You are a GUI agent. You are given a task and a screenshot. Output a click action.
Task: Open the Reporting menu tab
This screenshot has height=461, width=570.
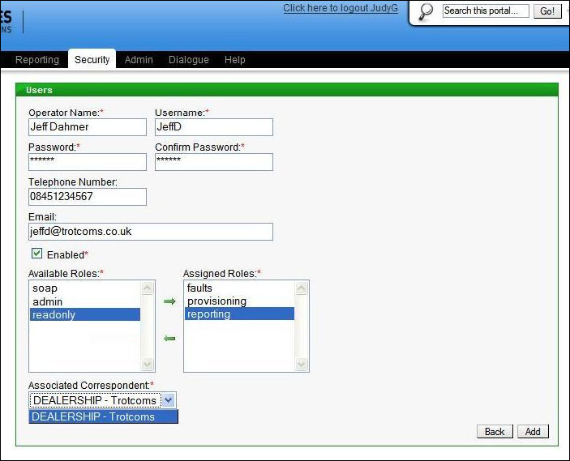(37, 60)
